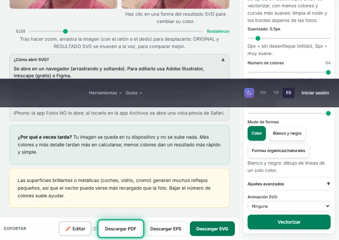Image resolution: width=339 pixels, height=240 pixels.
Task: Open the Guías menu
Action: coord(134,93)
